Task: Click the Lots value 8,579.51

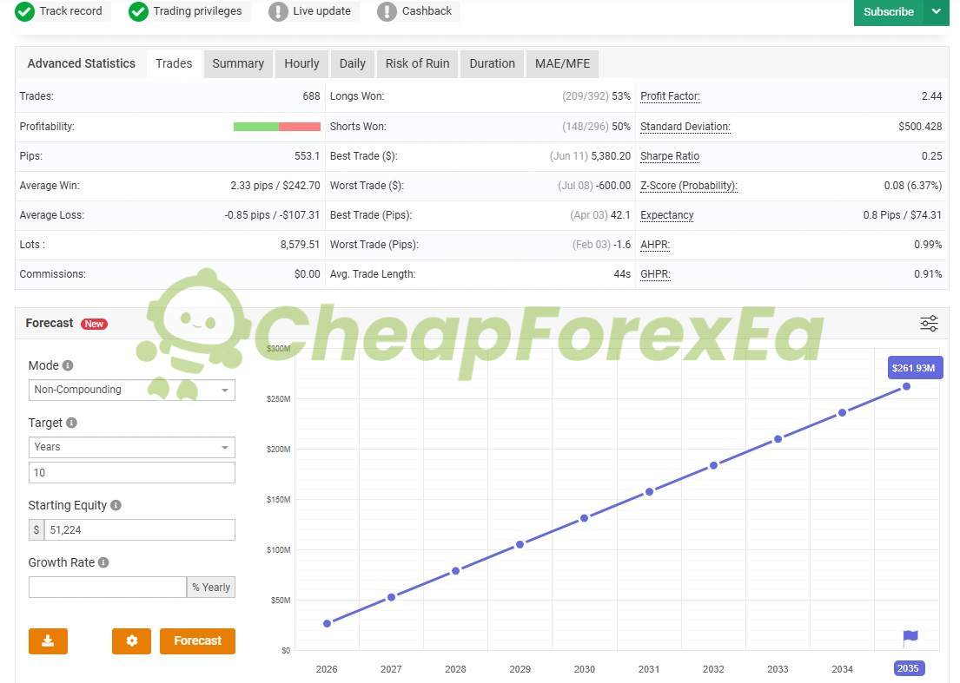Action: [300, 244]
